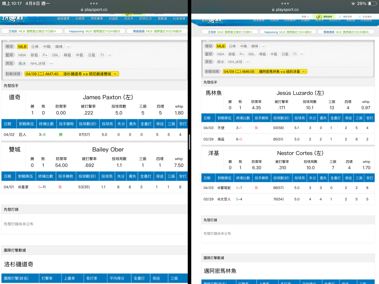379x284 pixels.
Task: Click 03/29 @太空人 game row for Cortes
Action: (x=288, y=199)
